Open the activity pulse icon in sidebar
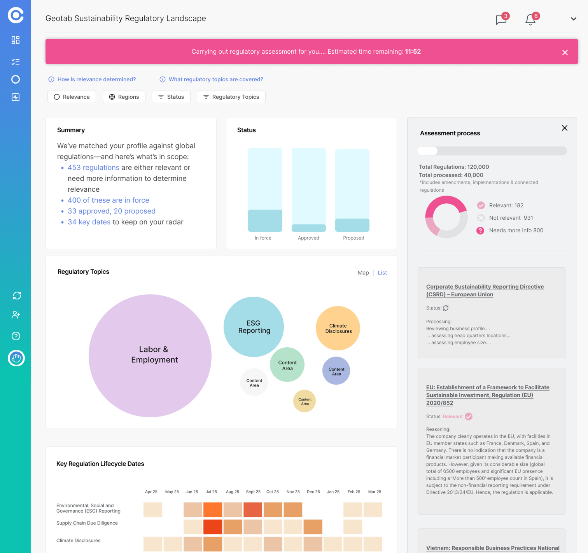 [x=16, y=97]
